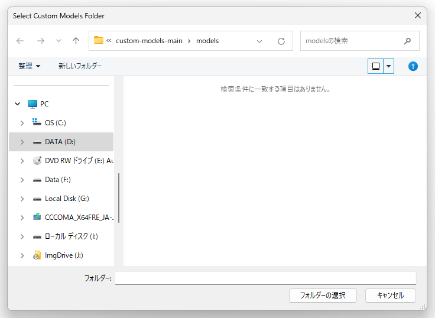This screenshot has height=318, width=435.
Task: Go forward with the right arrow
Action: click(x=41, y=41)
